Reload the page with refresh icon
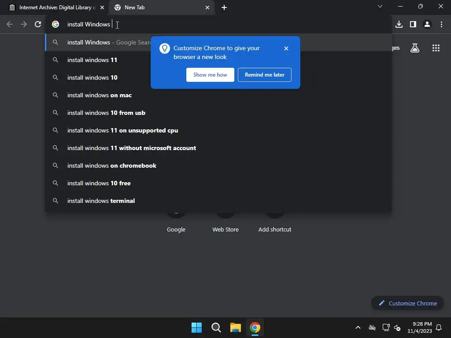451x338 pixels. 38,24
